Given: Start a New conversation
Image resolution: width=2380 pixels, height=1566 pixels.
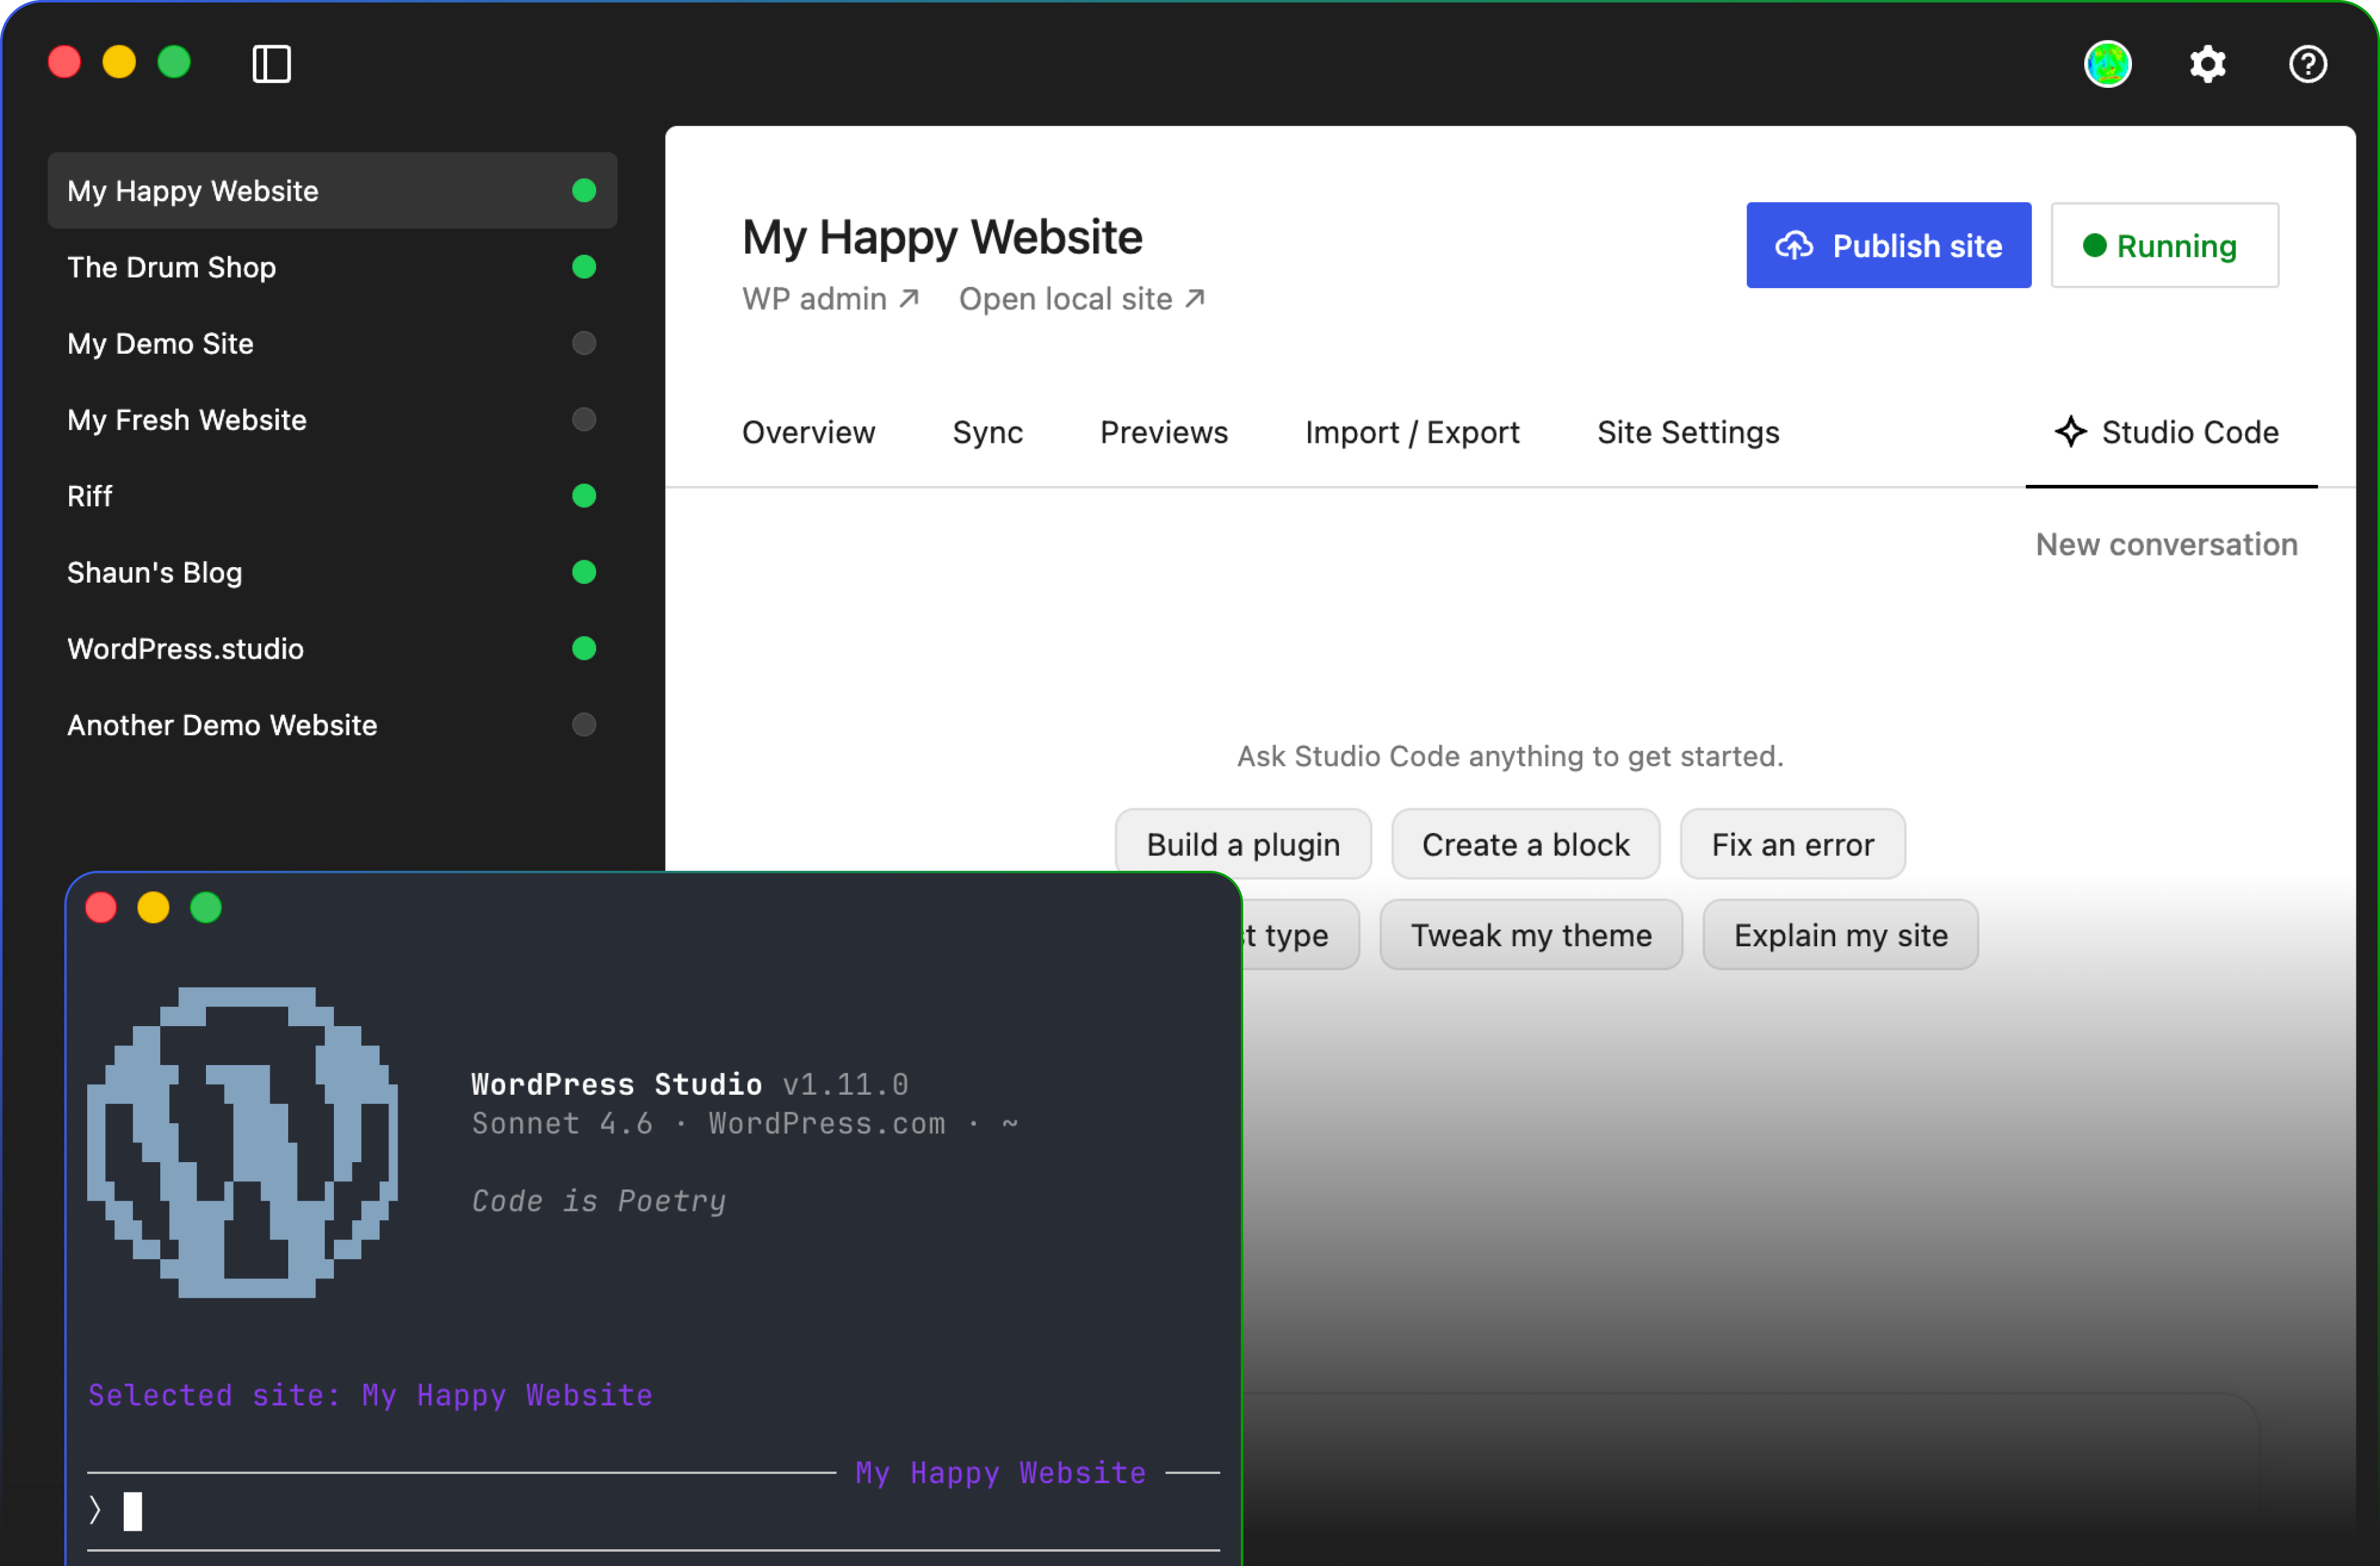Looking at the screenshot, I should (x=2166, y=544).
